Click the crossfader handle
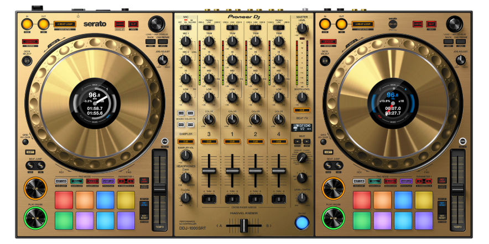 click(242, 225)
